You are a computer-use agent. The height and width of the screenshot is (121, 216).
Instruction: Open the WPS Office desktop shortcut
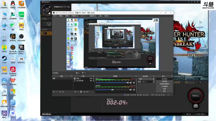tap(13, 81)
